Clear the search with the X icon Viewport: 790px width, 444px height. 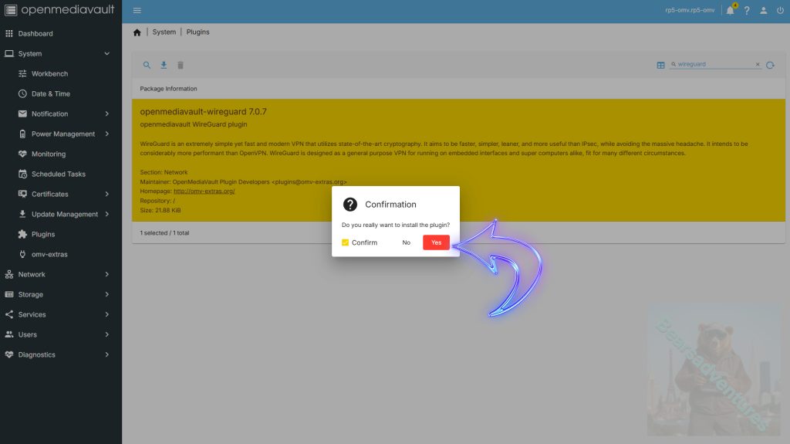click(758, 65)
